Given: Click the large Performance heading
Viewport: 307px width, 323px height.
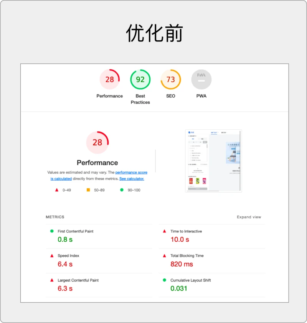Looking at the screenshot, I should (x=97, y=163).
